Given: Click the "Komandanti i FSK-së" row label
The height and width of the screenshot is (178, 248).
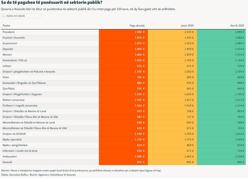Looking at the screenshot, I should [14, 60].
